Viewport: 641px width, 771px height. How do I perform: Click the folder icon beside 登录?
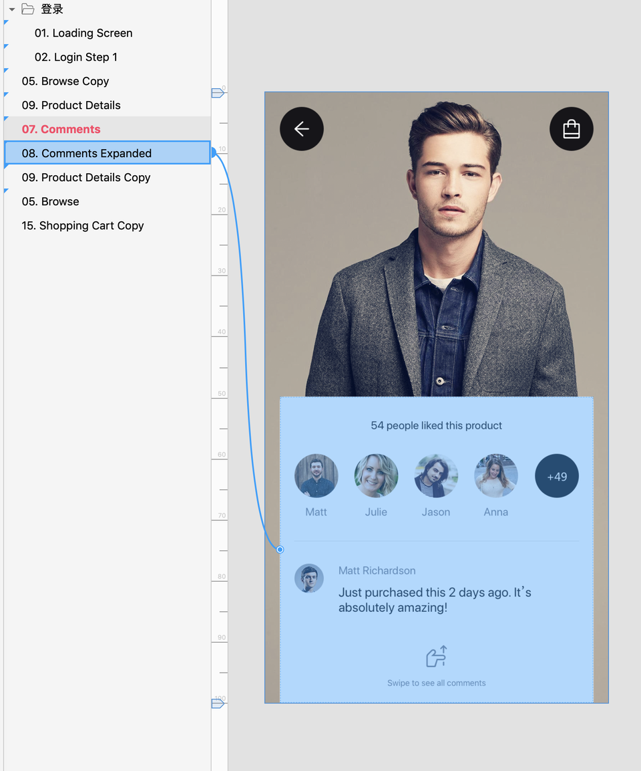click(x=28, y=9)
